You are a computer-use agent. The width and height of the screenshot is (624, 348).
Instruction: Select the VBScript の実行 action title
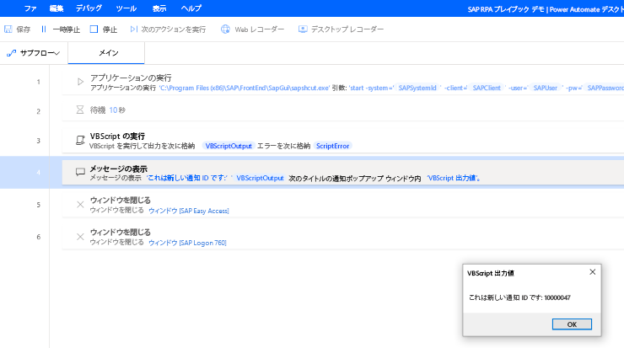pyautogui.click(x=117, y=137)
